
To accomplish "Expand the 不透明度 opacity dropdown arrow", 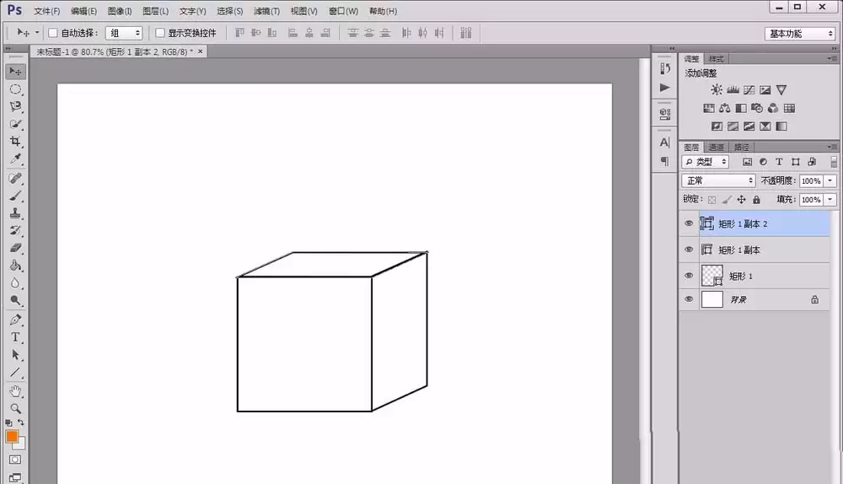I will (830, 181).
